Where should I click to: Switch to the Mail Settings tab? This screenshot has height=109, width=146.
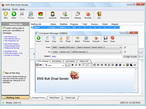pos(57,61)
